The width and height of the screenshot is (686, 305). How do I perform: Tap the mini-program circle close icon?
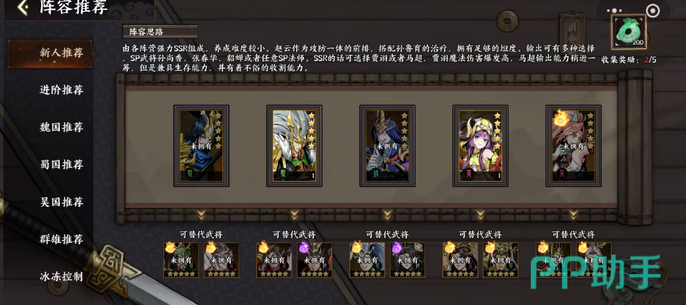click(653, 11)
